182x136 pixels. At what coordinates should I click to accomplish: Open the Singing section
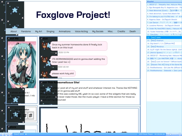click(50, 31)
